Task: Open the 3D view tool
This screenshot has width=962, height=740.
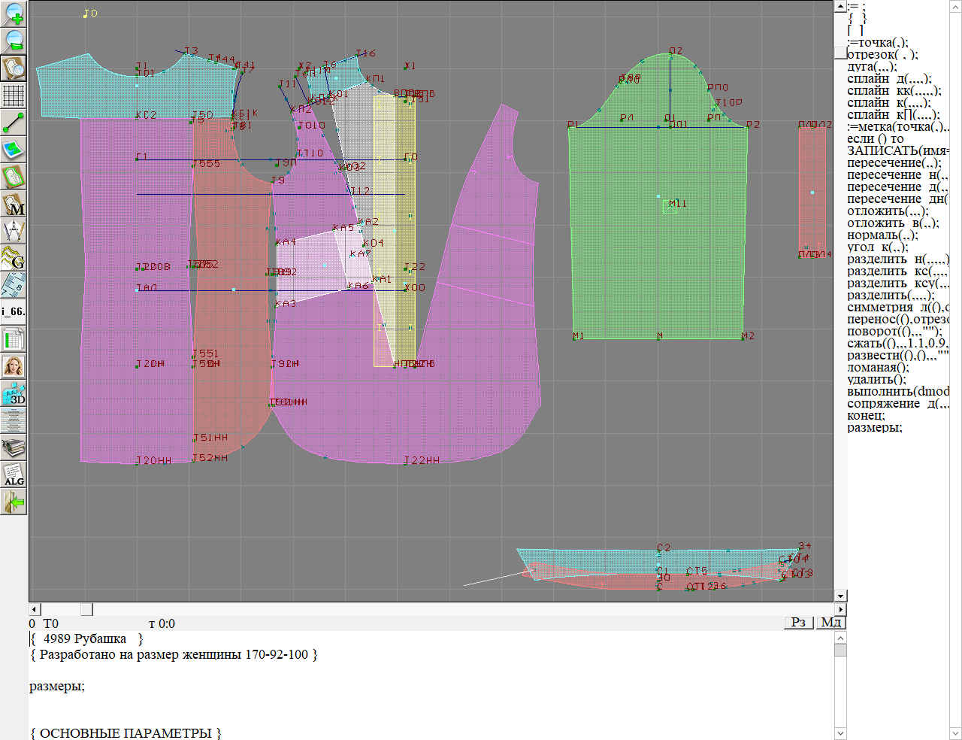Action: 14,394
